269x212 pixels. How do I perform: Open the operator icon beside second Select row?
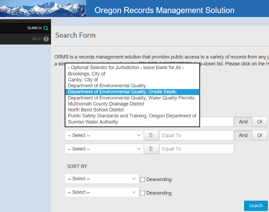point(151,135)
